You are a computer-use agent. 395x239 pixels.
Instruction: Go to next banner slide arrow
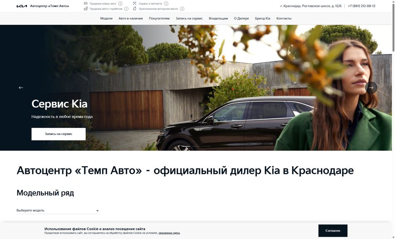tap(371, 88)
